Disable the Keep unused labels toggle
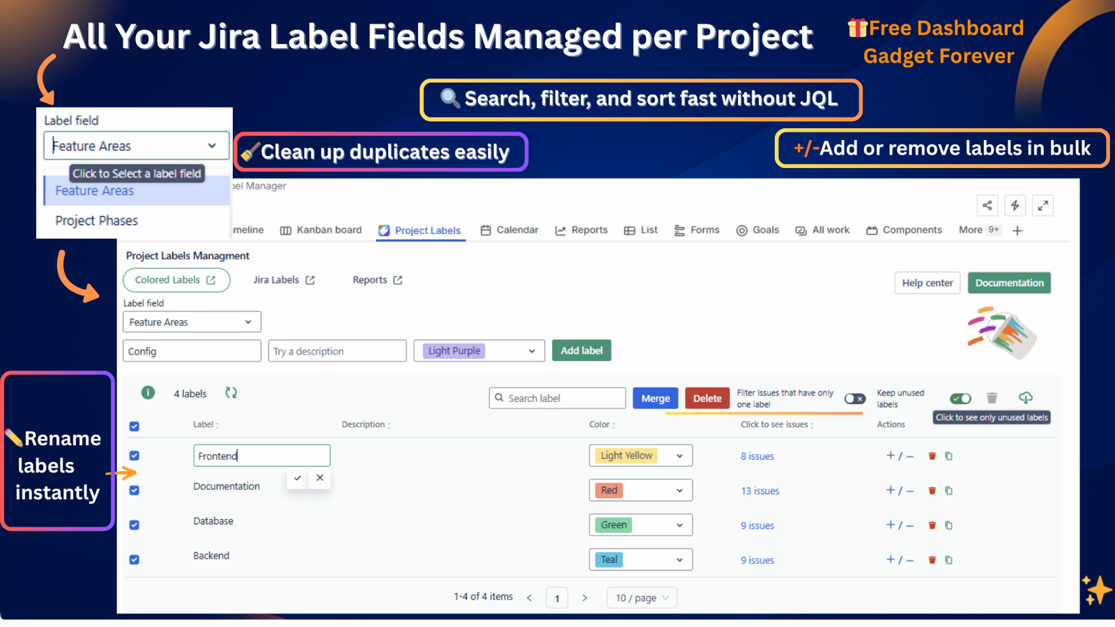The image size is (1115, 627). tap(960, 398)
